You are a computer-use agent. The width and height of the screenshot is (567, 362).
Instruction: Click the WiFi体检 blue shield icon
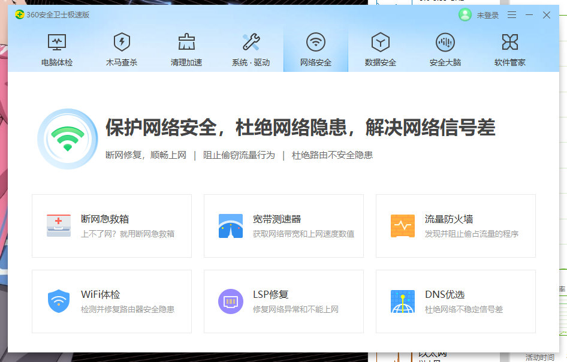pos(58,300)
